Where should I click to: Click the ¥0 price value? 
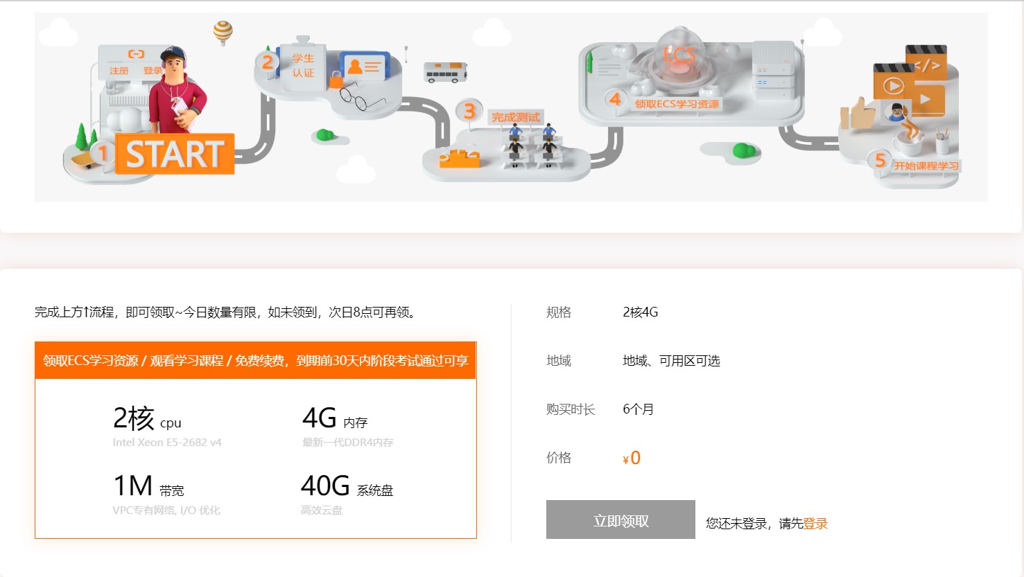632,458
